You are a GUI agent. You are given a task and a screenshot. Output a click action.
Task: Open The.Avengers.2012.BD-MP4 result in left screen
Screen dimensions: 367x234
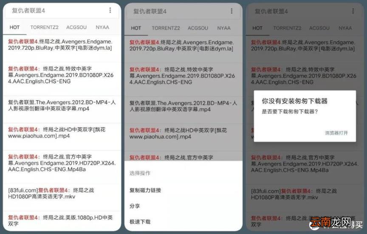pos(62,109)
